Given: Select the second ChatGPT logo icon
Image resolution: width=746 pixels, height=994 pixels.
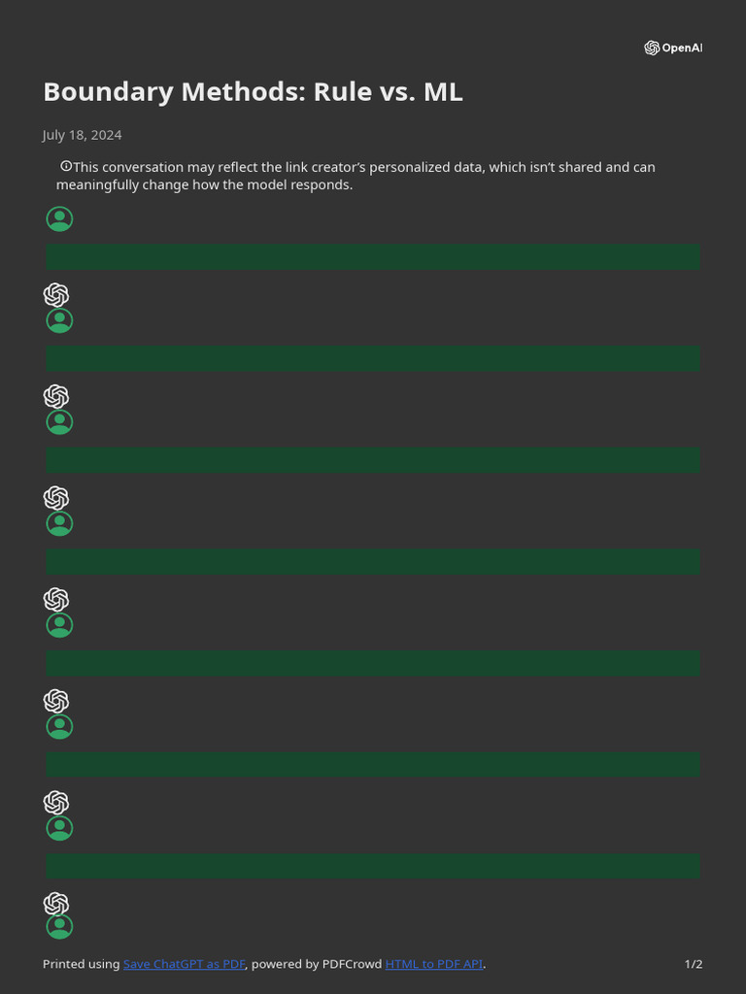Looking at the screenshot, I should 56,396.
